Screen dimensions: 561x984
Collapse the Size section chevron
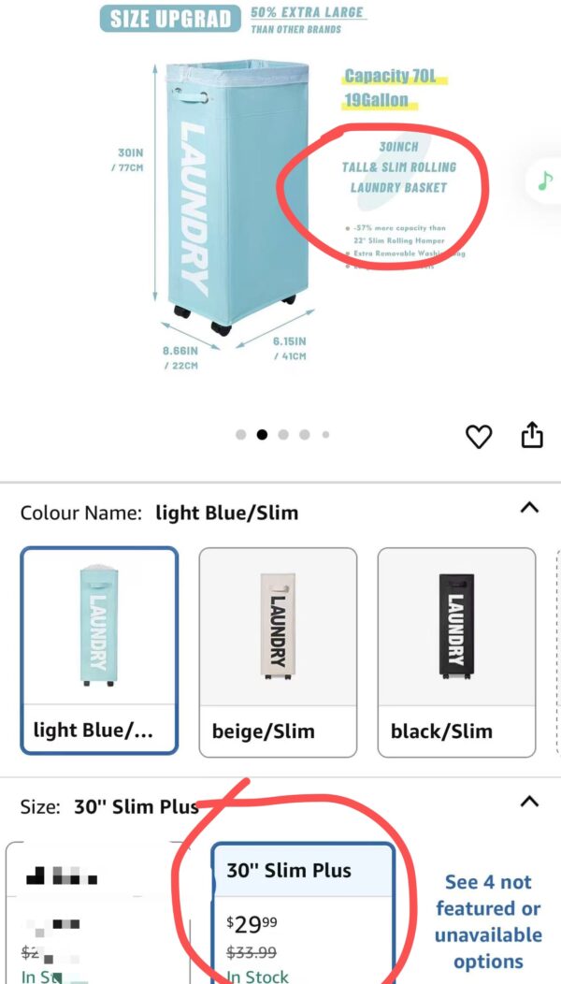[x=529, y=802]
